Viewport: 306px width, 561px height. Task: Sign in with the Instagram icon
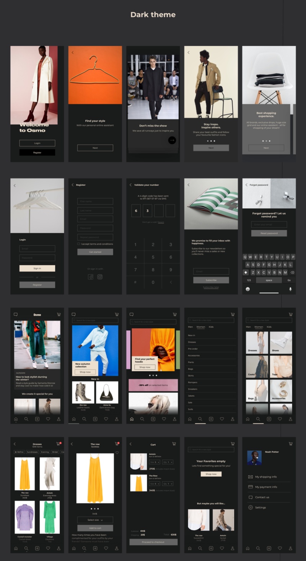pyautogui.click(x=100, y=277)
